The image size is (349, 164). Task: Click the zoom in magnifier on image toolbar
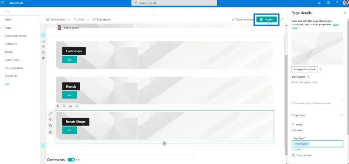58,106
